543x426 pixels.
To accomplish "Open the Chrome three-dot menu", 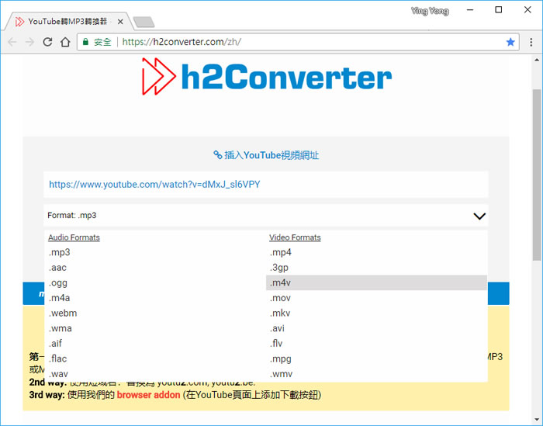I will pos(531,42).
